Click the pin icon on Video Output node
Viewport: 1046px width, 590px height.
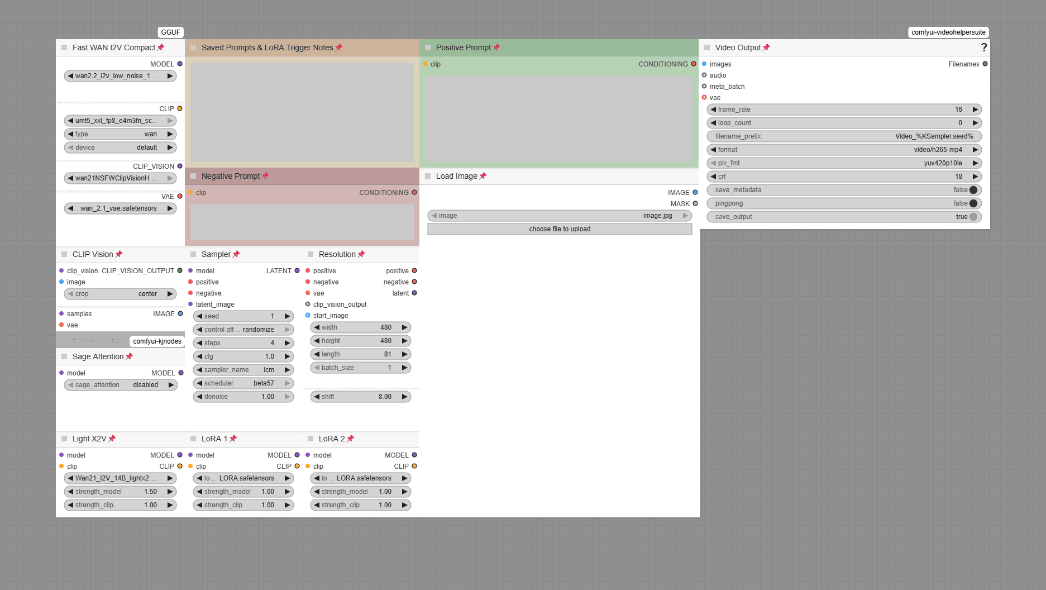pos(766,47)
